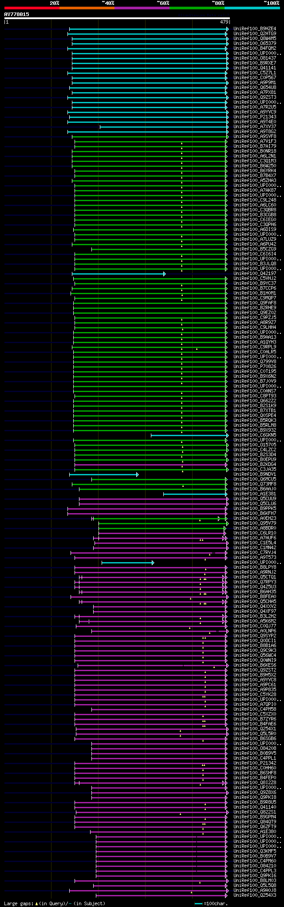This screenshot has width=284, height=907.
Task: Select subject label UniRef100_B7AI79
Action: (x=255, y=146)
